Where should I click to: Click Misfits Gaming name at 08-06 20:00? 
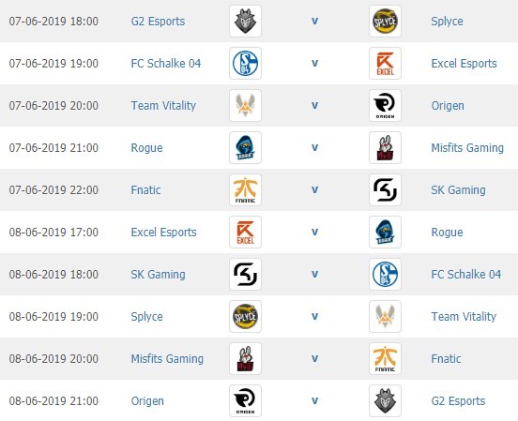(x=167, y=359)
